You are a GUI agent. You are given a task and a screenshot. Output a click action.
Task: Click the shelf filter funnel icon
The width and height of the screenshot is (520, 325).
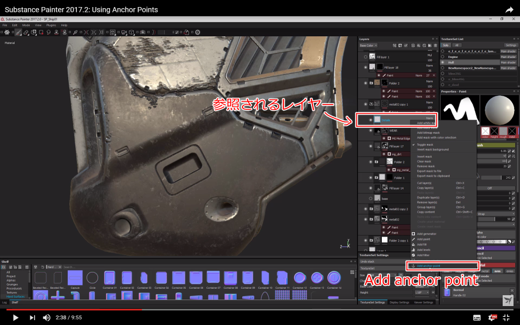(36, 267)
